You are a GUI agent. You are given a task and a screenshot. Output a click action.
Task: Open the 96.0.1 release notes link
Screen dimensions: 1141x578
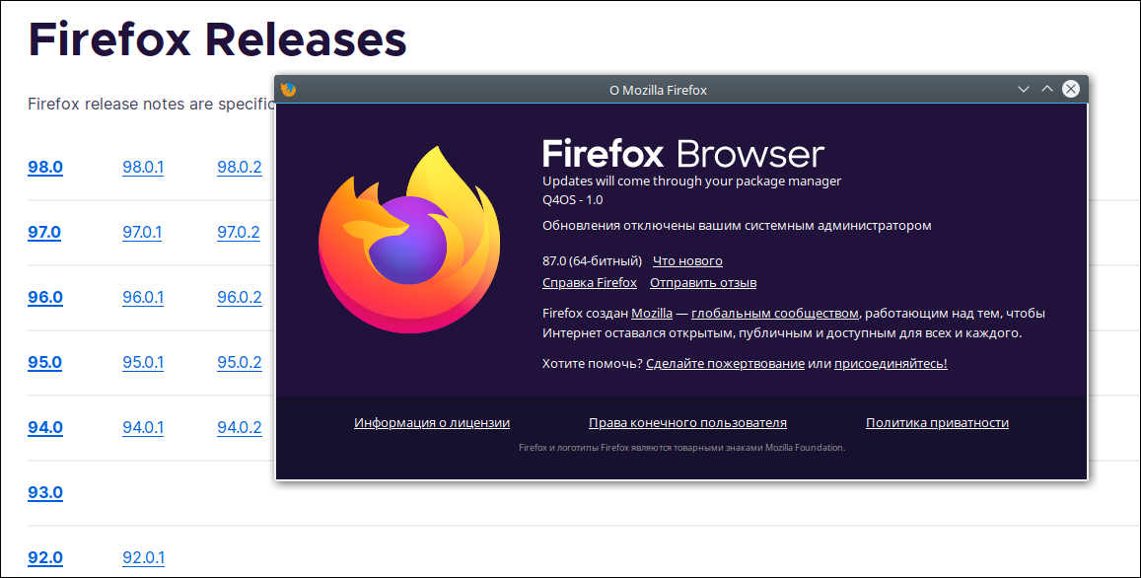143,297
